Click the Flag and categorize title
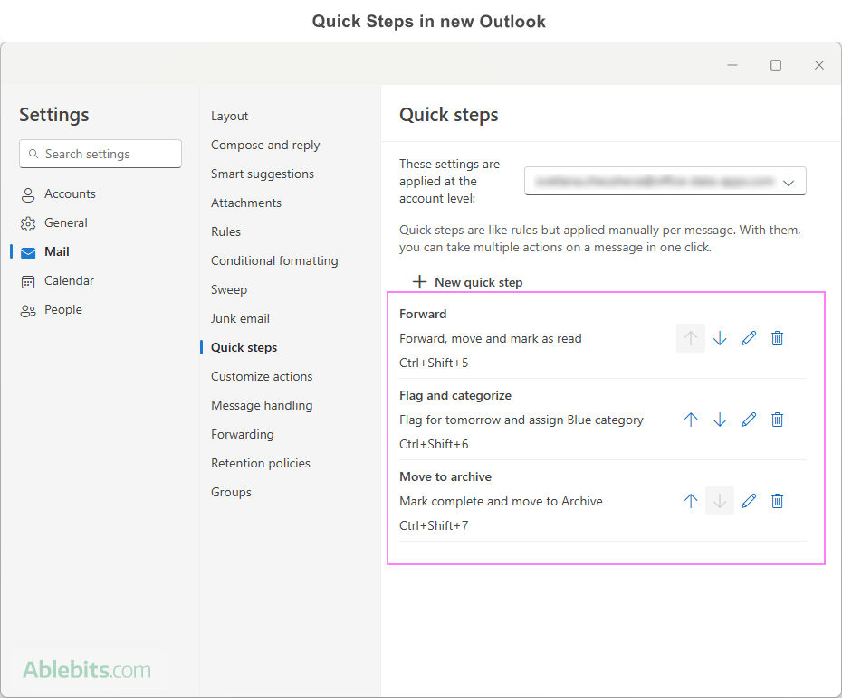The width and height of the screenshot is (842, 698). (x=455, y=395)
